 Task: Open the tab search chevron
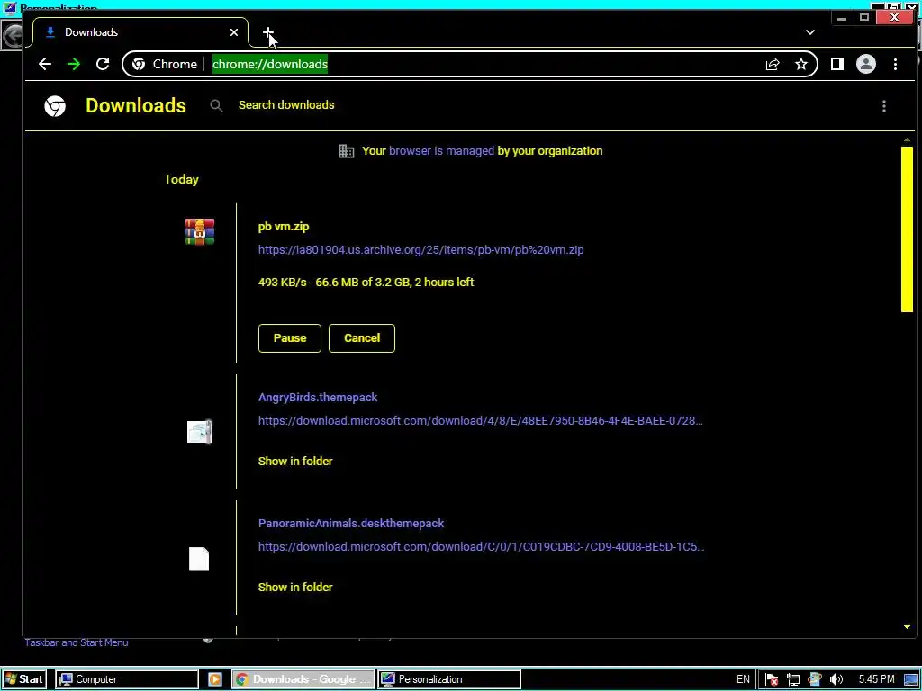(x=810, y=32)
